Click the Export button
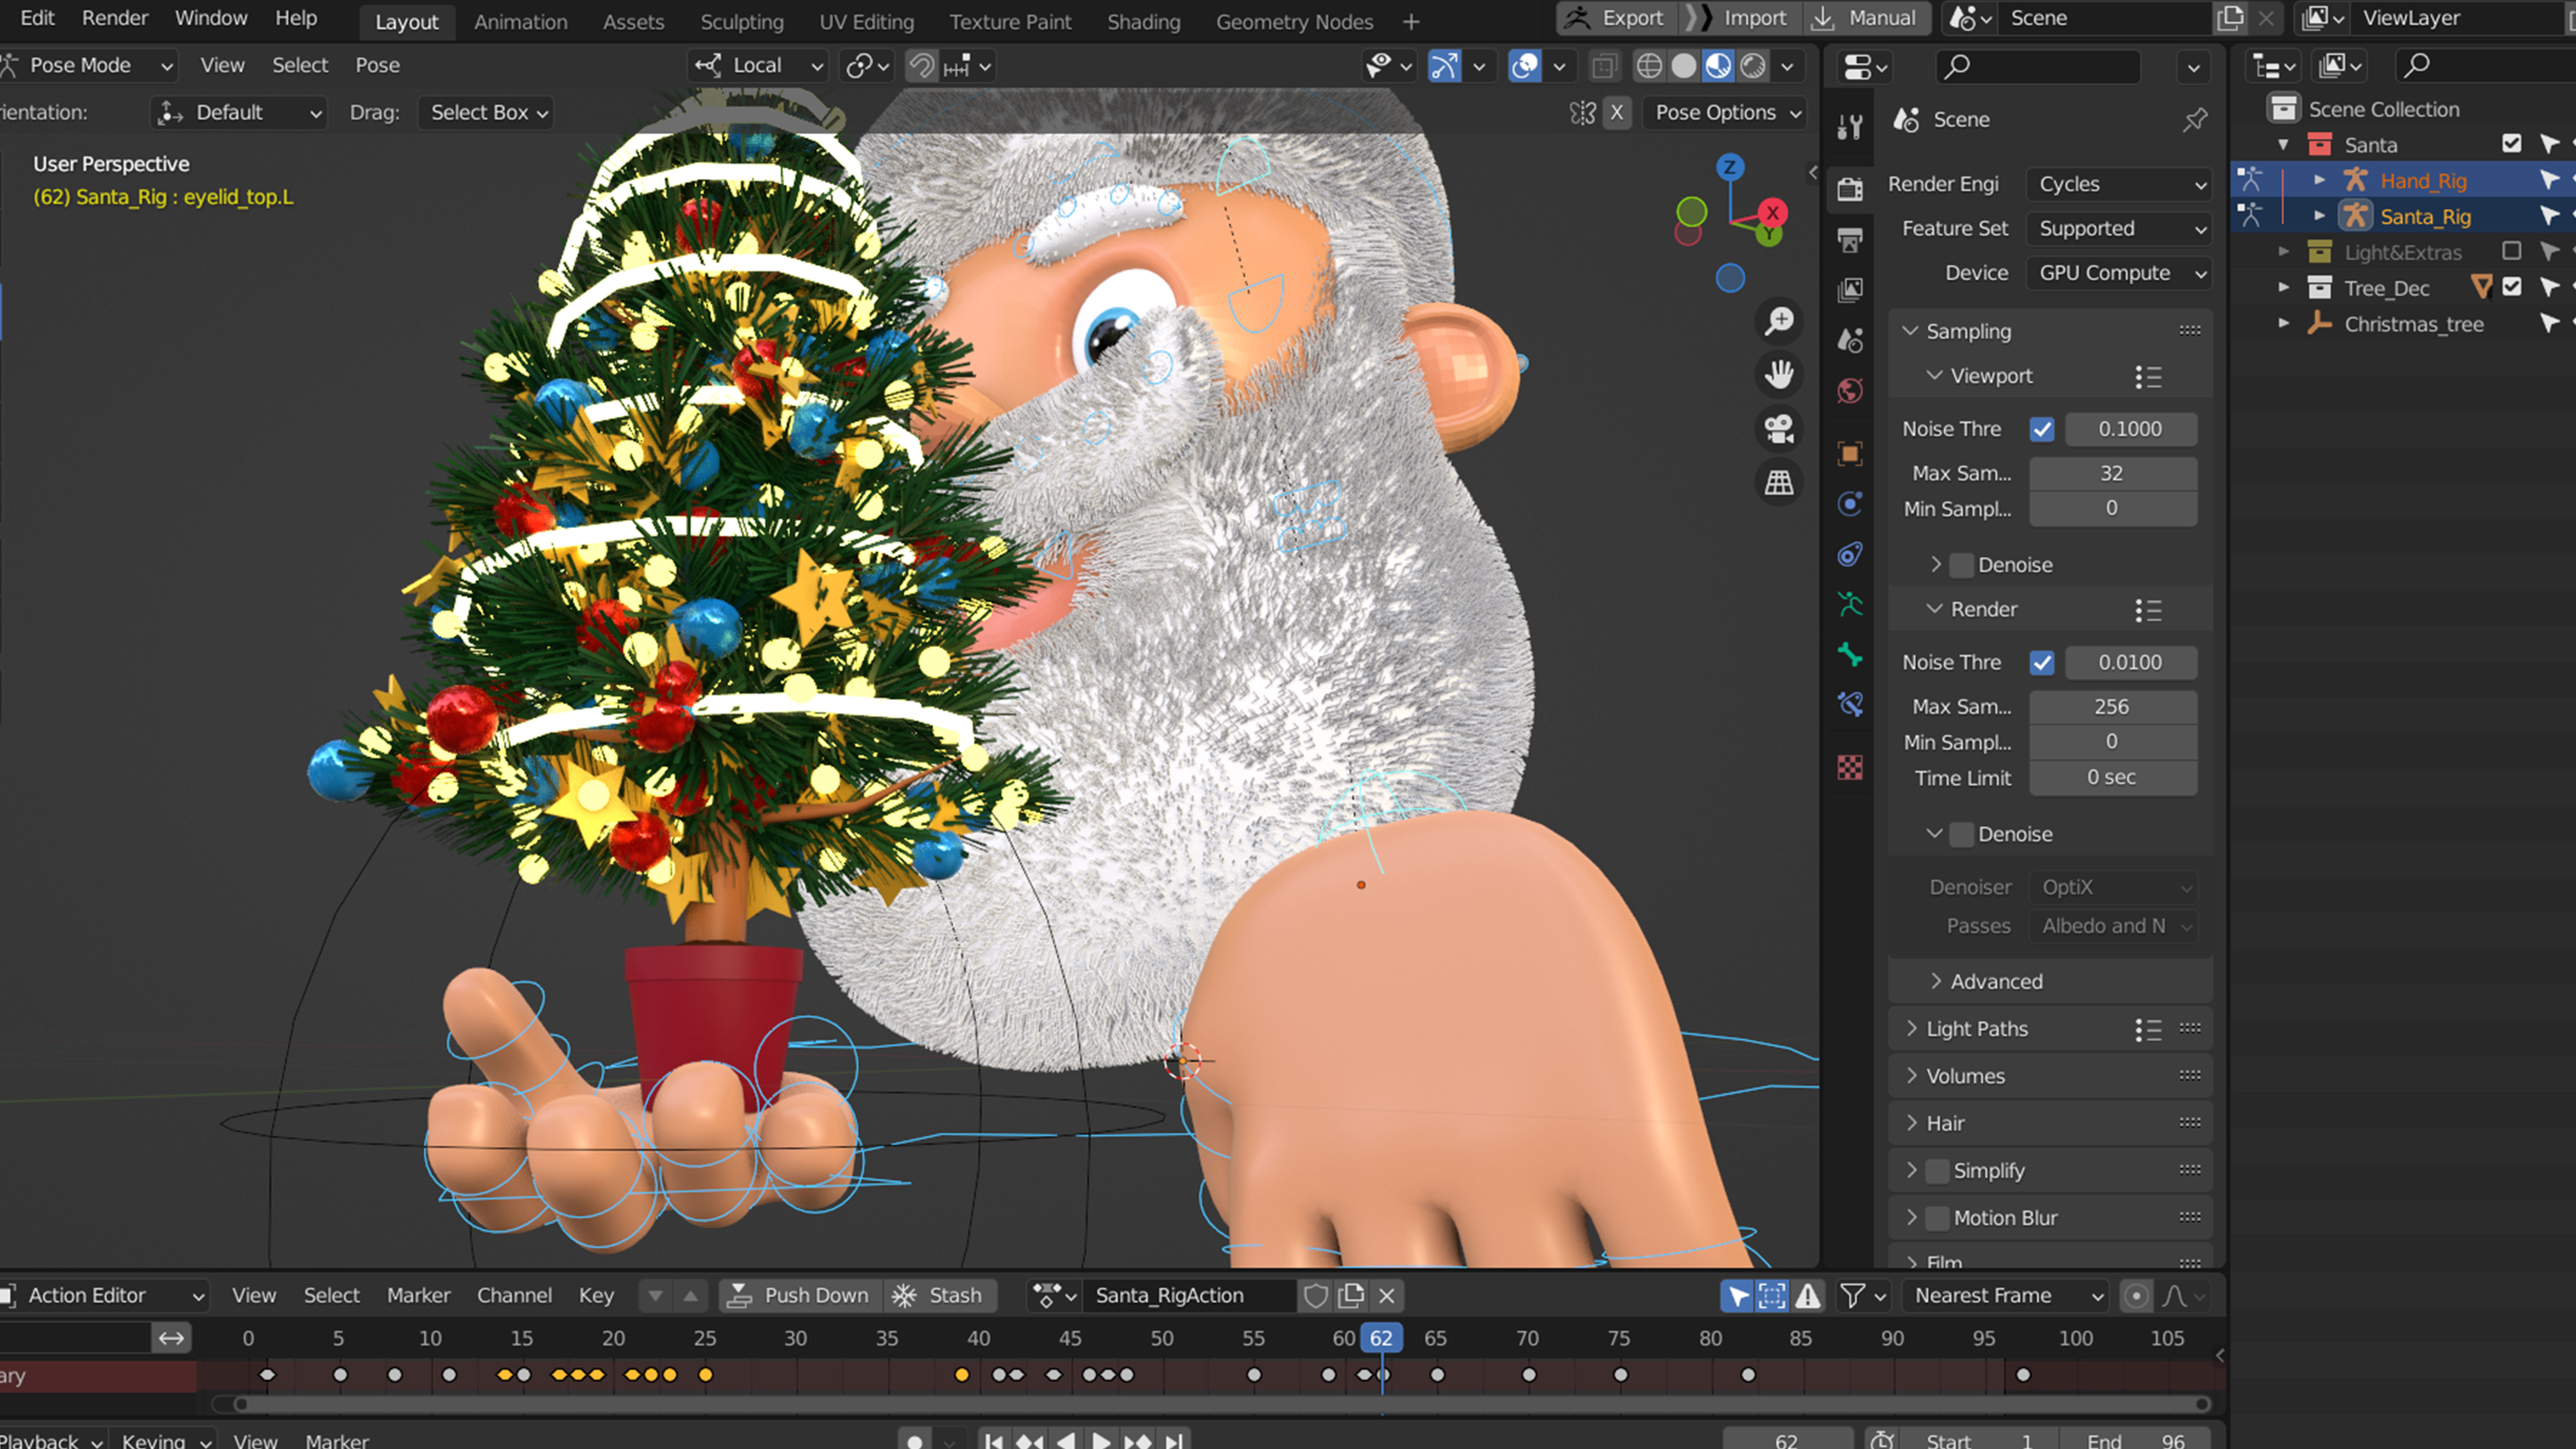Viewport: 2576px width, 1449px height. click(x=1616, y=18)
